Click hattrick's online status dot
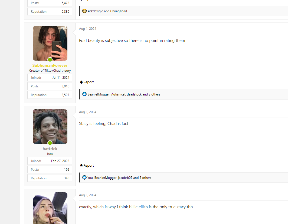 click(50, 143)
